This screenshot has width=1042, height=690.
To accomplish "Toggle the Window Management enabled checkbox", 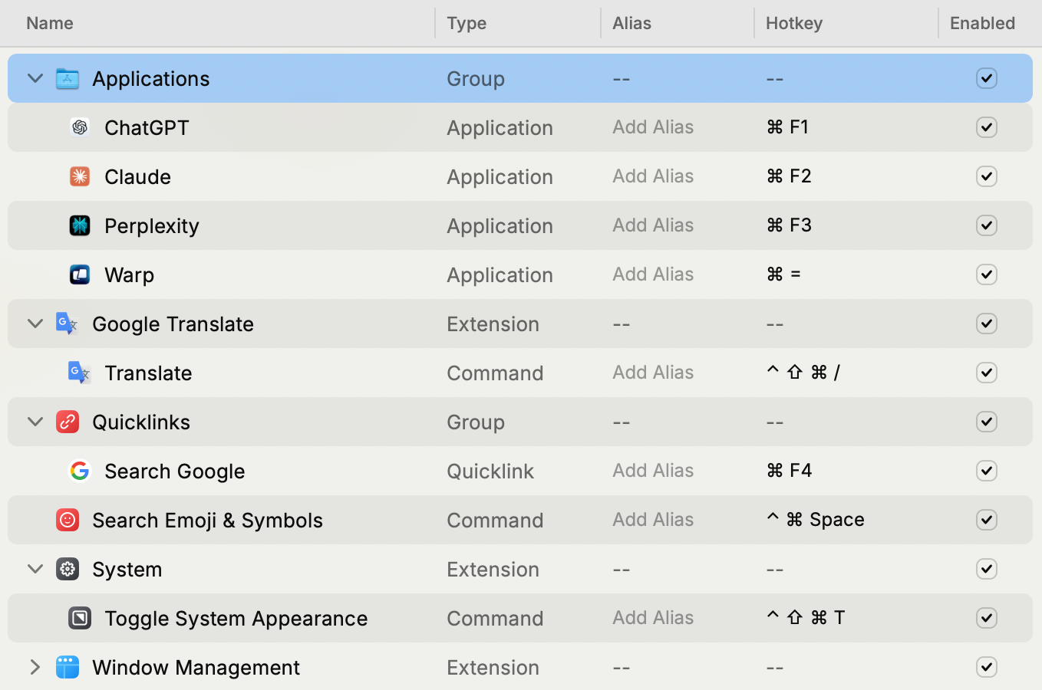I will coord(987,667).
